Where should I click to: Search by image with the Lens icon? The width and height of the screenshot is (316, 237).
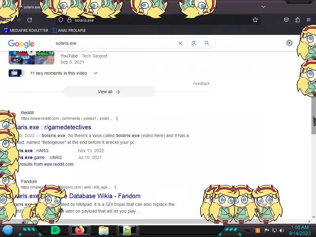coord(194,43)
